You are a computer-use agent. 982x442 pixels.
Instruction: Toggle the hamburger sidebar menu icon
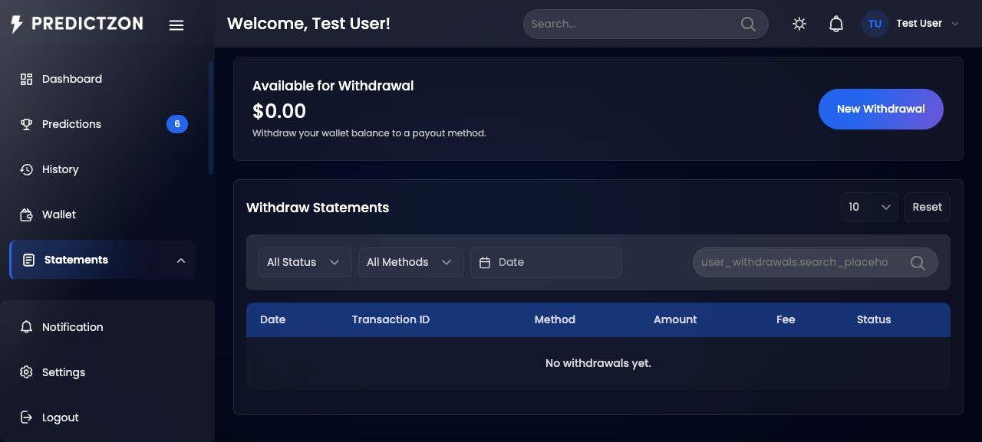click(x=176, y=25)
